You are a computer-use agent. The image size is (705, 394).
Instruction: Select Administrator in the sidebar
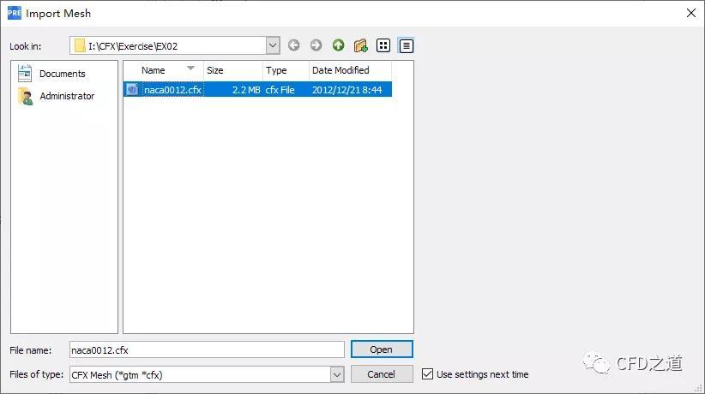click(67, 96)
